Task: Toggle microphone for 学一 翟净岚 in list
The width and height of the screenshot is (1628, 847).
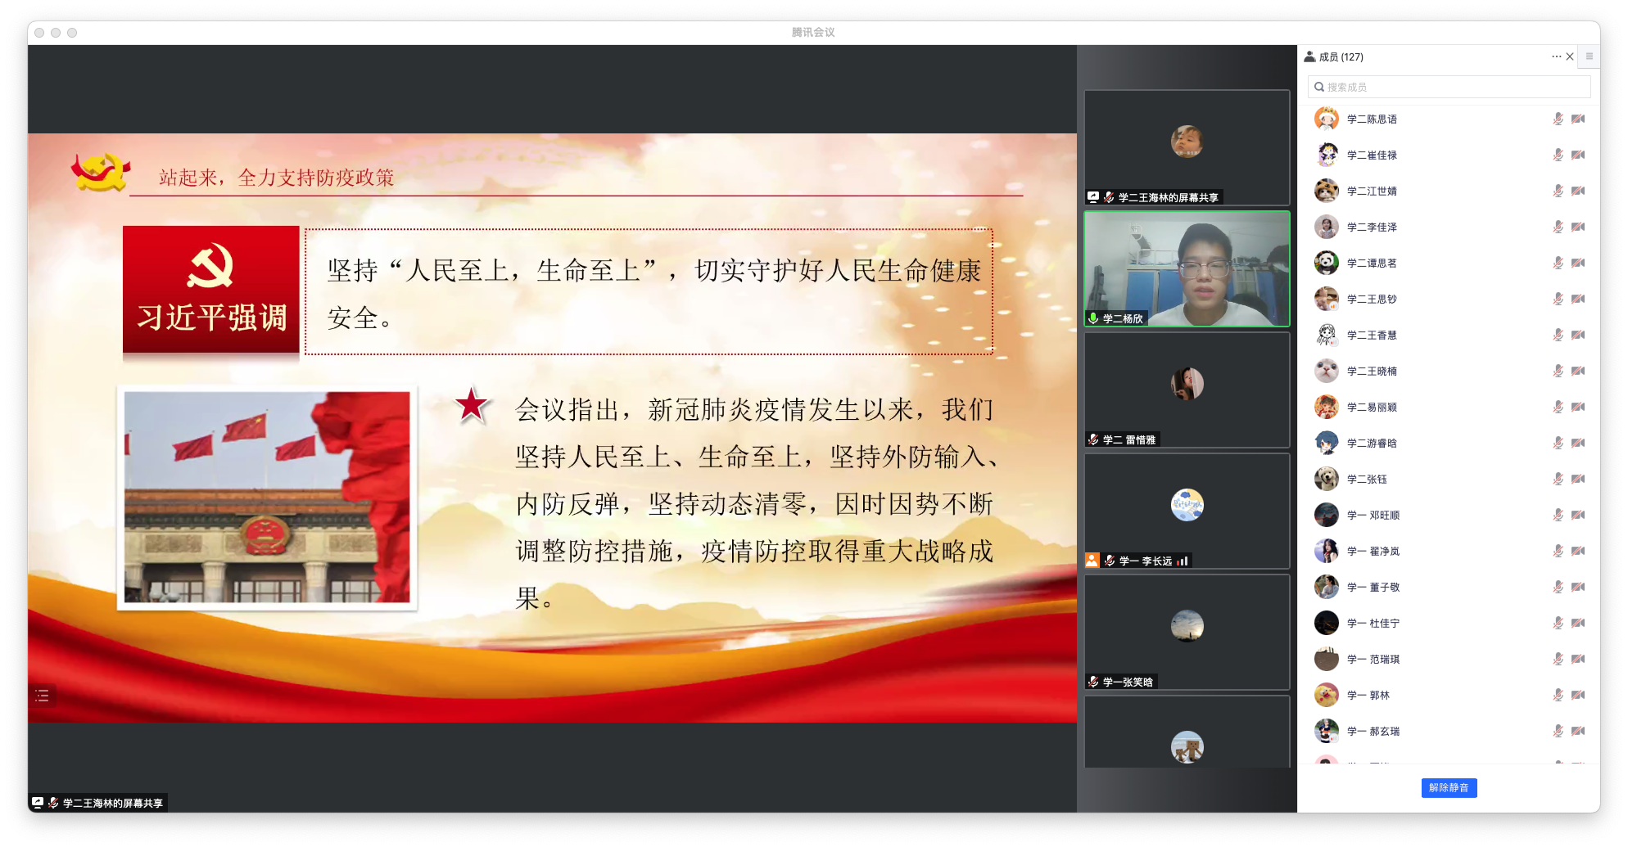Action: (1558, 552)
